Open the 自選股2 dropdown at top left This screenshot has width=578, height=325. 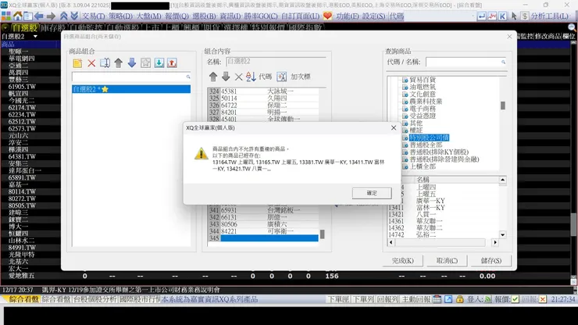(x=35, y=37)
